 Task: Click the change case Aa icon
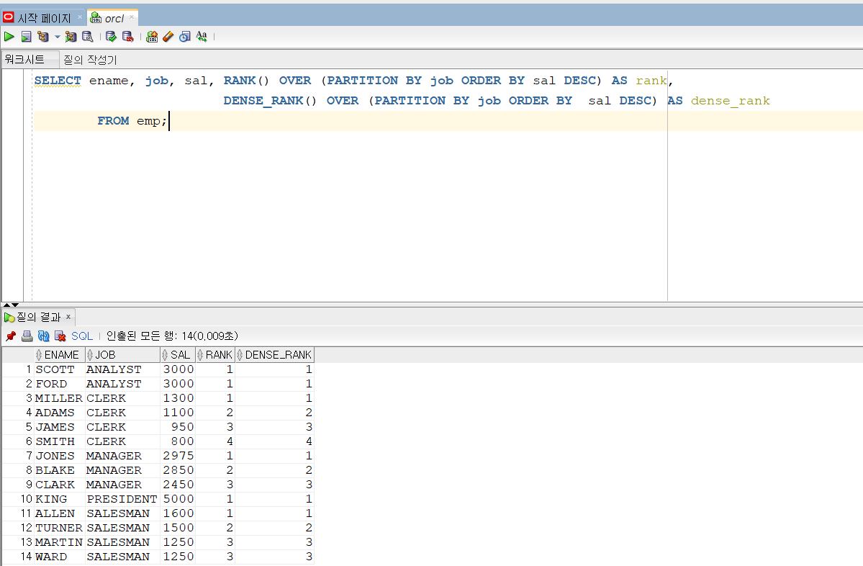[x=202, y=37]
